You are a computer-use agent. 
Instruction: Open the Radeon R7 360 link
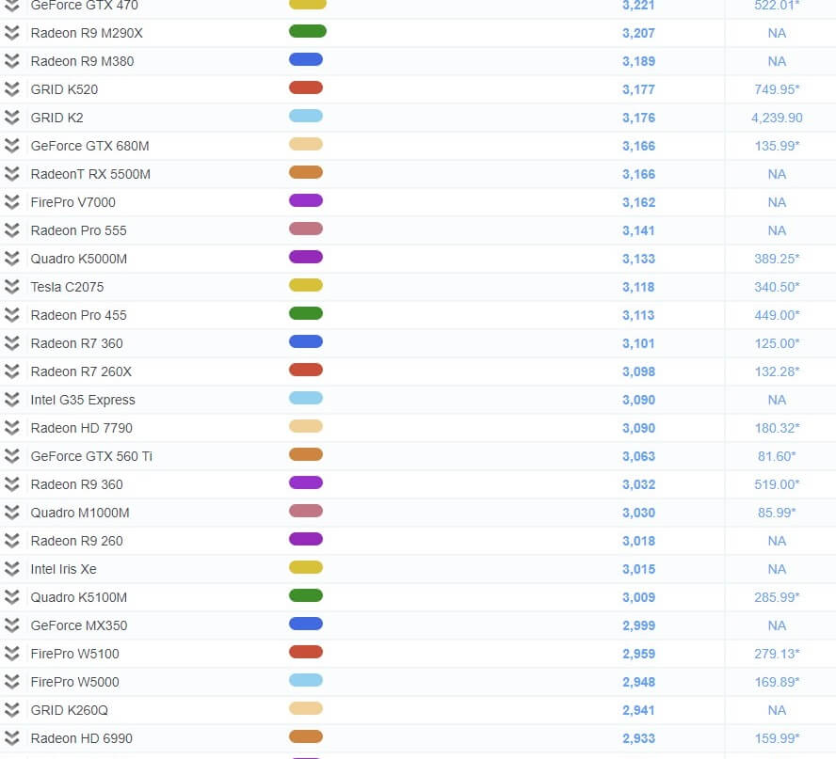click(x=76, y=343)
